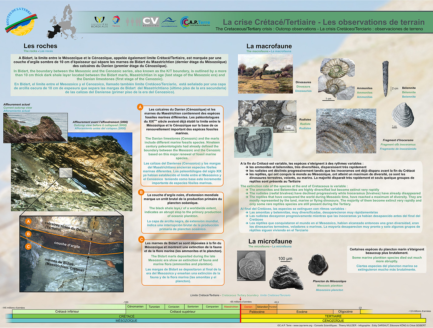The height and width of the screenshot is (328, 433).
Task: Click the 'La macrofaune' heading
Action: [x=269, y=46]
